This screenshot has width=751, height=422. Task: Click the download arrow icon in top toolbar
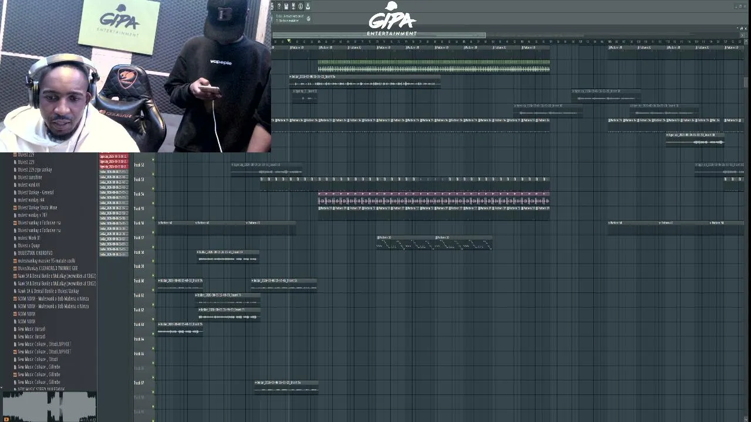point(307,6)
